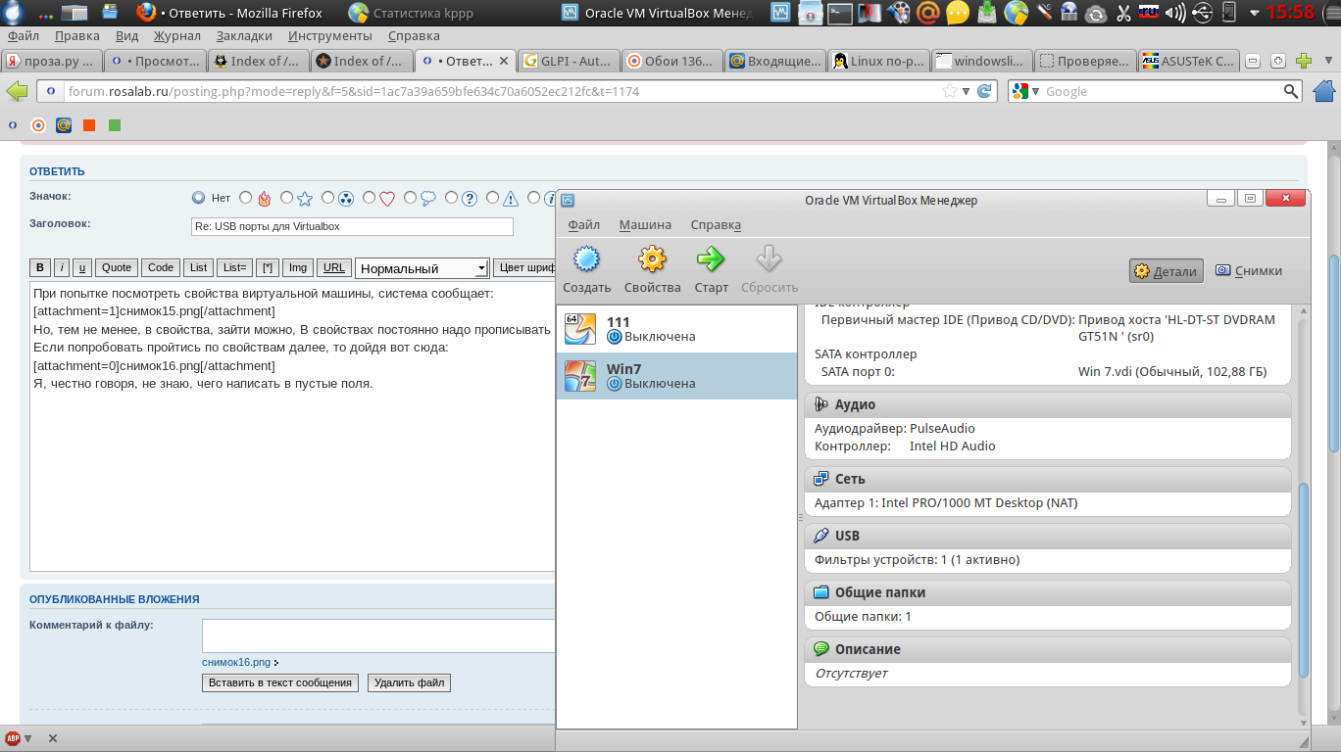Image resolution: width=1341 pixels, height=752 pixels.
Task: Click the Снимки snapshots button
Action: click(x=1249, y=271)
